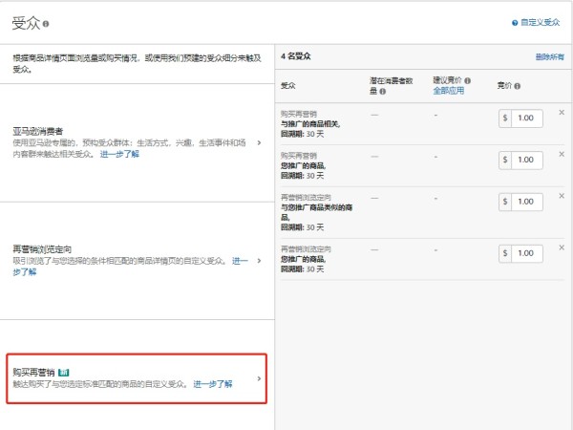Screen dimensions: 573x430
Task: Remove the 购买再营销 与推广的商品相关 audience row
Action: tap(562, 113)
